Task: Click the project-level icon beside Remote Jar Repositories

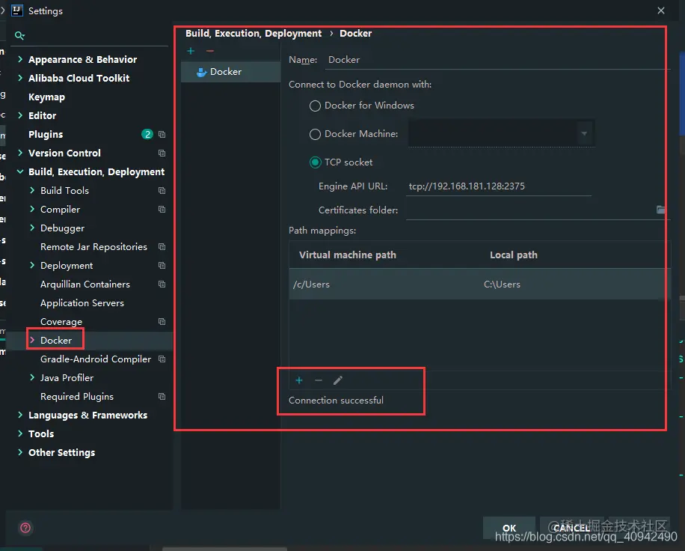Action: 162,246
